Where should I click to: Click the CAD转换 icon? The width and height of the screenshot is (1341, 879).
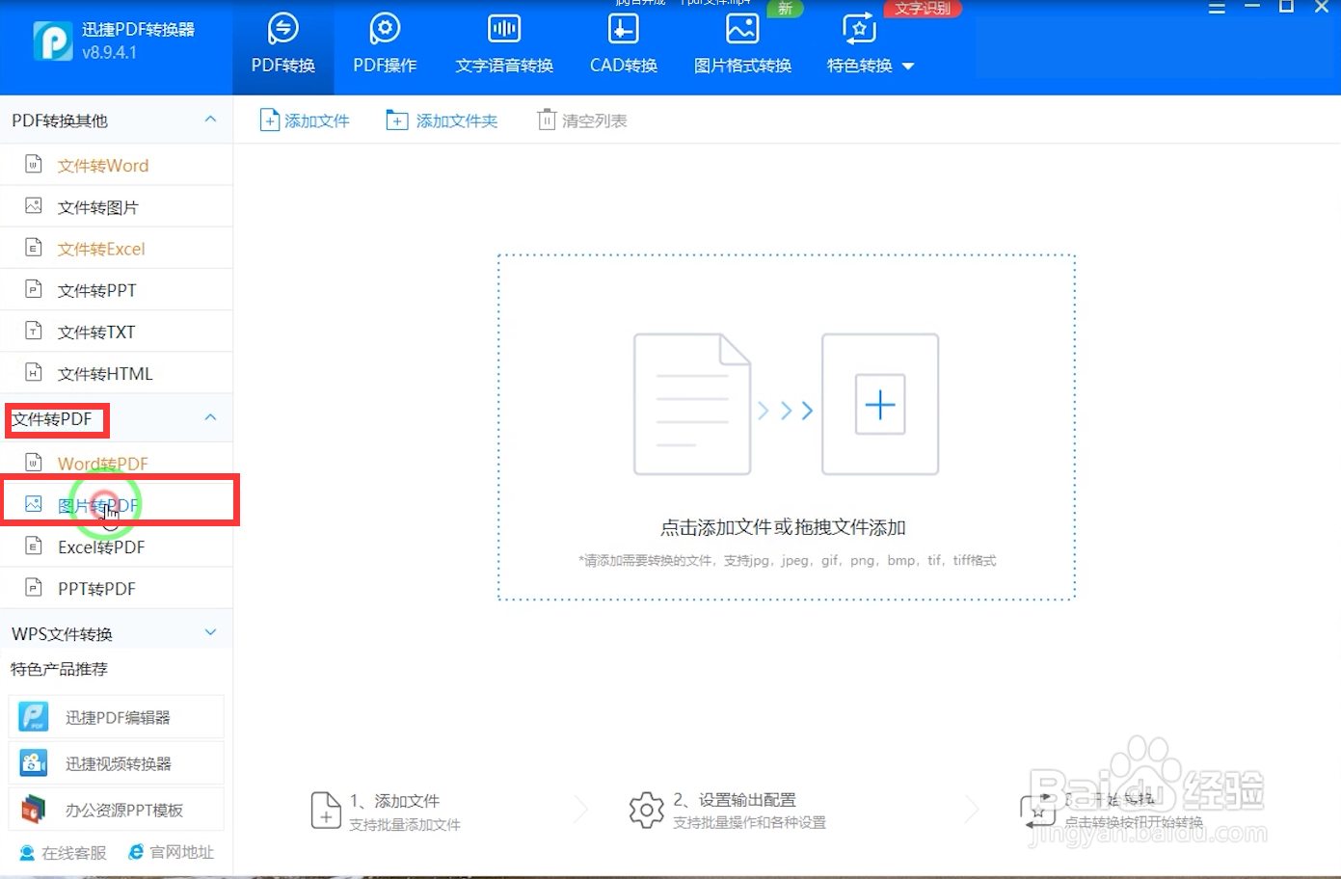pyautogui.click(x=623, y=28)
